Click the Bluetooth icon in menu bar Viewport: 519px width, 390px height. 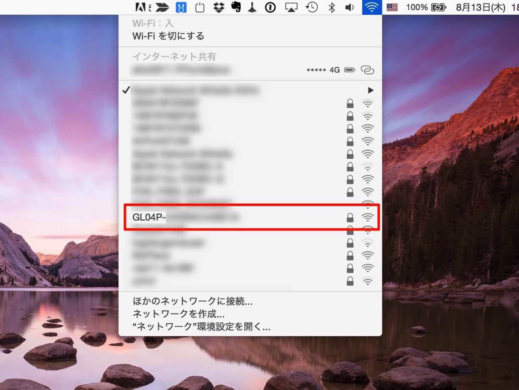coord(331,7)
